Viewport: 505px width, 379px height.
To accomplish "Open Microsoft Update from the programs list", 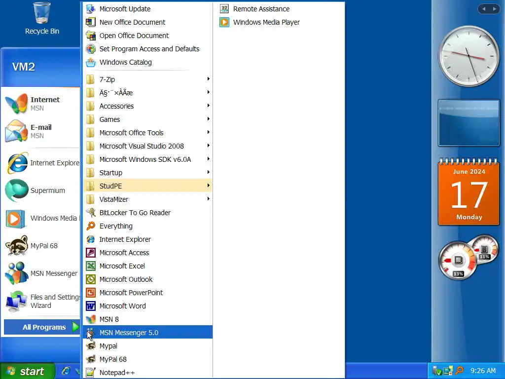I will 148,9.
